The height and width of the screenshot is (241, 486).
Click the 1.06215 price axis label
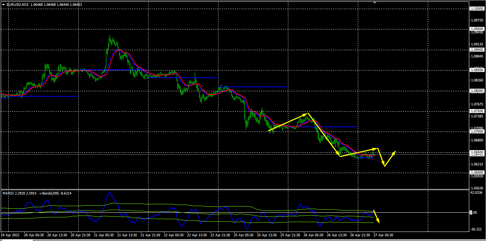click(x=477, y=165)
